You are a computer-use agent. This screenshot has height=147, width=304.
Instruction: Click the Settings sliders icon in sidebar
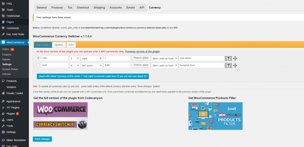click(3, 132)
